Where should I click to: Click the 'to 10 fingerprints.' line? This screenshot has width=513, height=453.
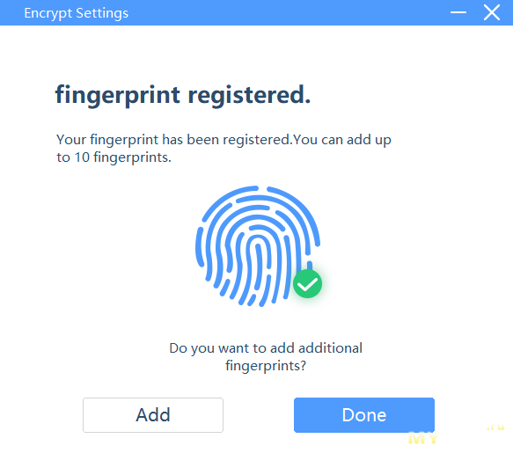coord(114,157)
